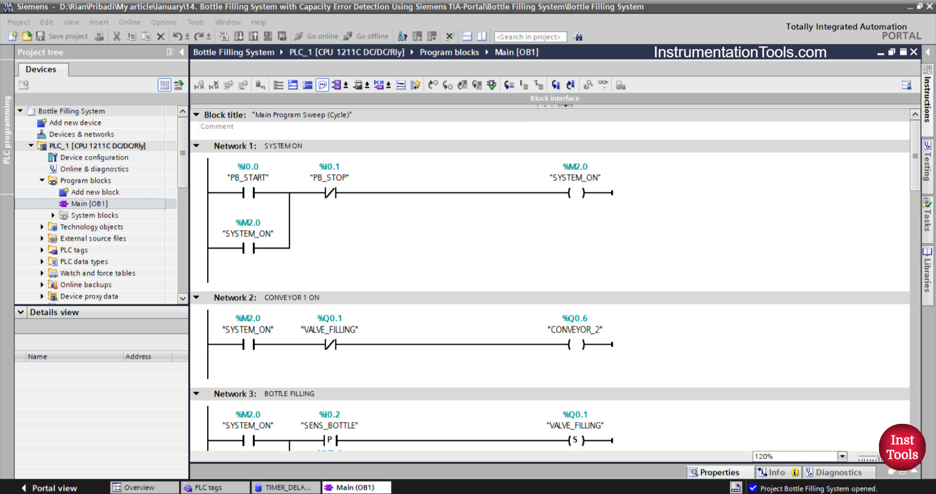This screenshot has height=494, width=936.
Task: Click the Undo arrow in toolbar
Action: 177,36
